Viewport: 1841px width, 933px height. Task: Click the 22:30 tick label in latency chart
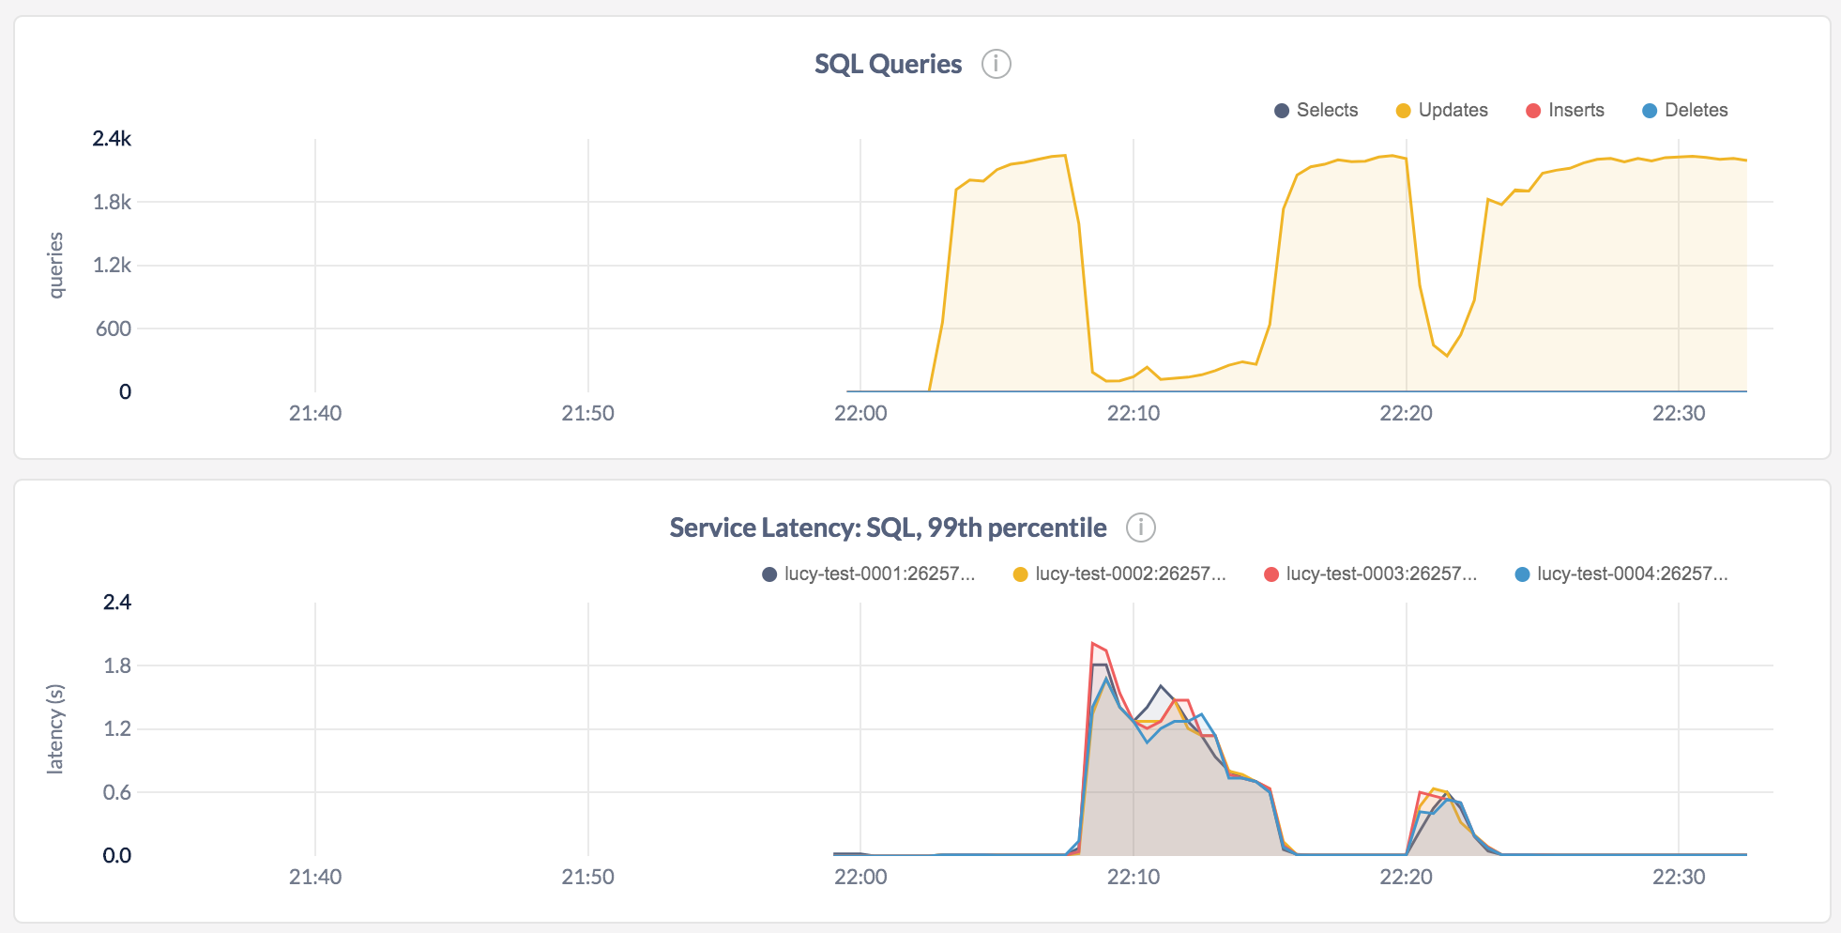pos(1679,877)
